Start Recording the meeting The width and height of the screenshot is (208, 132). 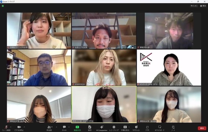pyautogui.click(x=114, y=128)
